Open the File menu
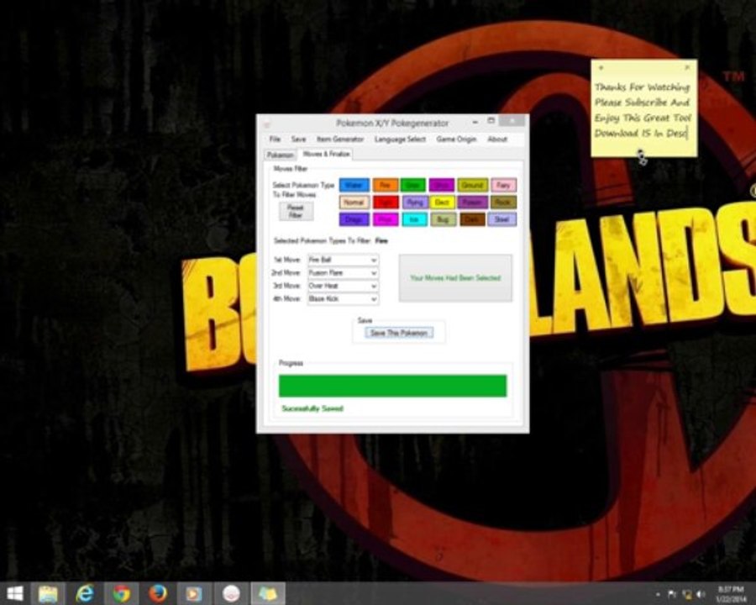This screenshot has height=605, width=756. click(275, 139)
